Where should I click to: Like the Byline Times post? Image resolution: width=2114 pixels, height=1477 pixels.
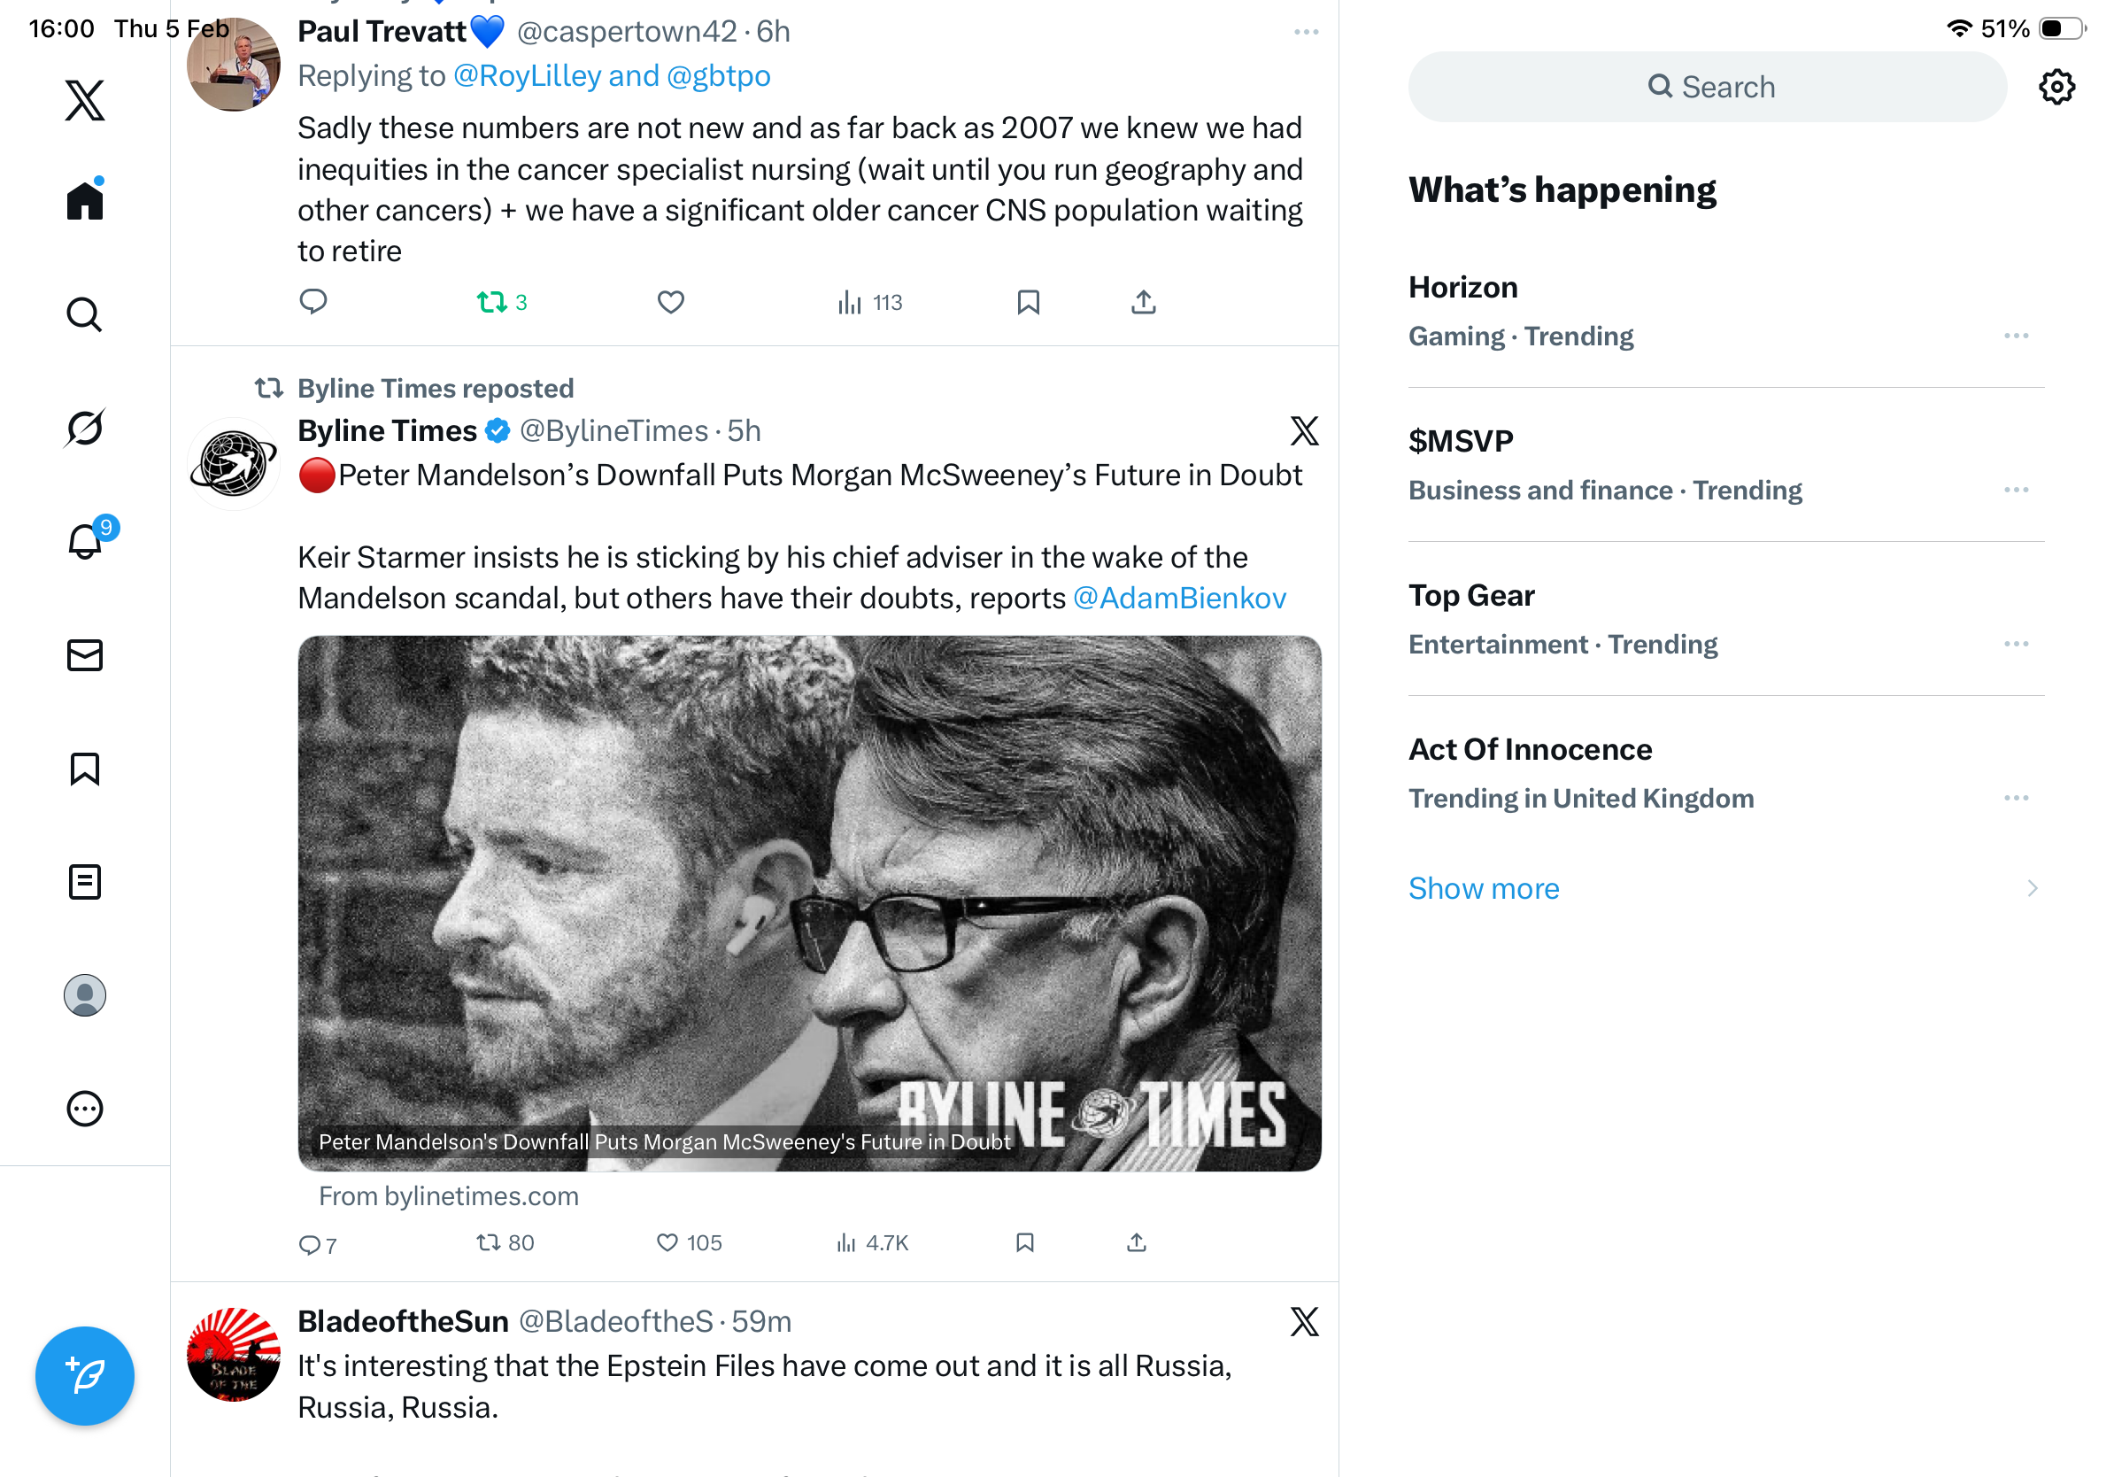(667, 1243)
